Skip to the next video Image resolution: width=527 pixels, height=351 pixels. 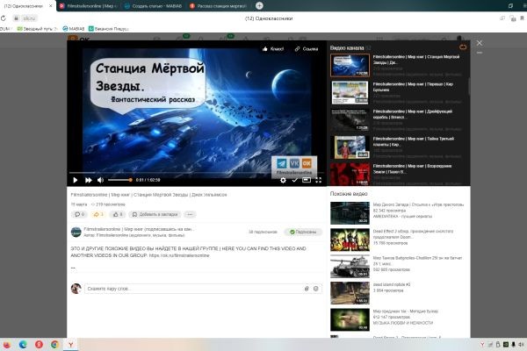tap(89, 180)
